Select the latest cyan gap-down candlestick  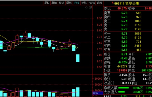(78, 58)
